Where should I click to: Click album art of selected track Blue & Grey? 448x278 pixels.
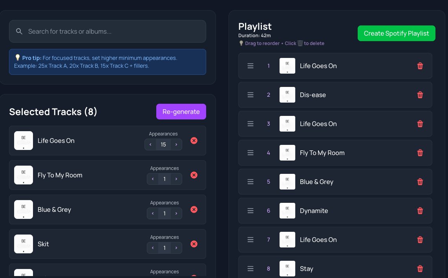click(24, 209)
